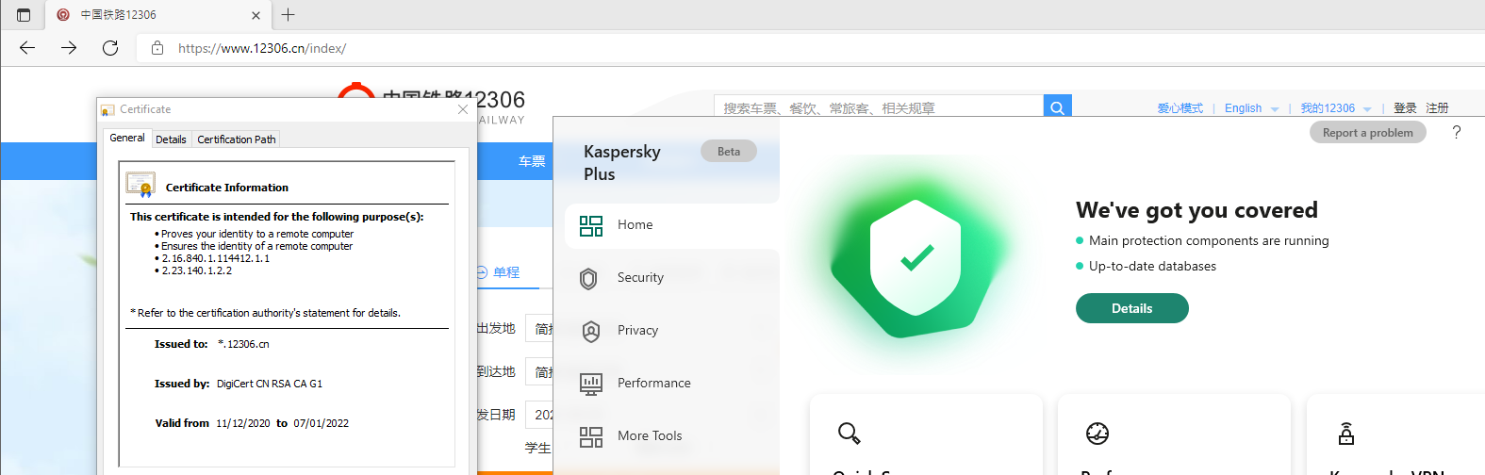Expand the 我的12306 dropdown
Viewport: 1485px width, 475px height.
coord(1336,108)
